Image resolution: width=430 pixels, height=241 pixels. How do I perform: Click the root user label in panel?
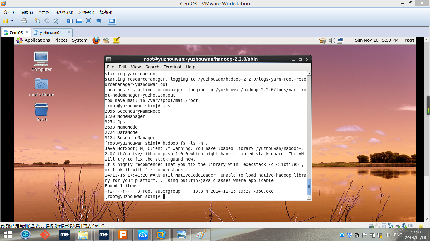click(409, 40)
